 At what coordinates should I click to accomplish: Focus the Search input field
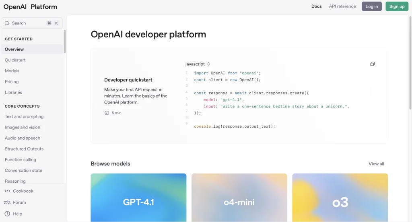(x=32, y=23)
